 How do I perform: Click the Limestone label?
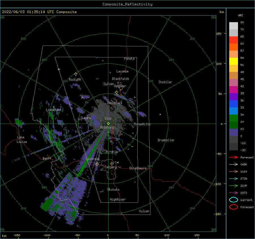click(54, 110)
